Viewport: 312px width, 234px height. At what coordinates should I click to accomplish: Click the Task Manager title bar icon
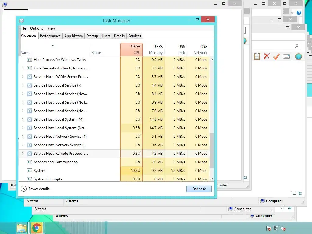(21, 21)
